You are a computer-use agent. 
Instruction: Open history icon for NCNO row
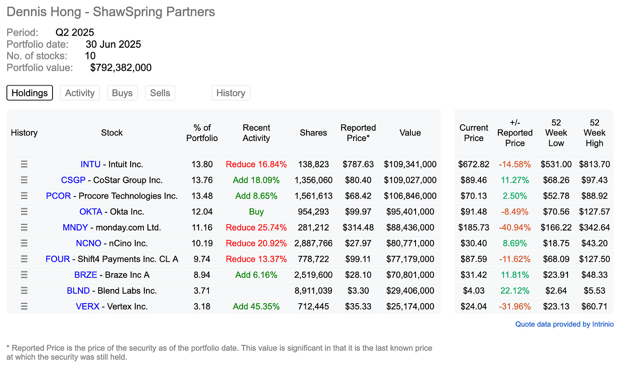[x=24, y=243]
